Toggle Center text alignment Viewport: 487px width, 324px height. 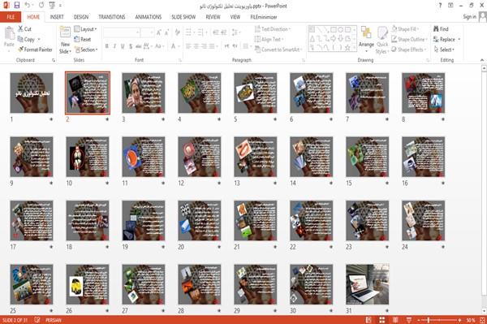tap(196, 46)
